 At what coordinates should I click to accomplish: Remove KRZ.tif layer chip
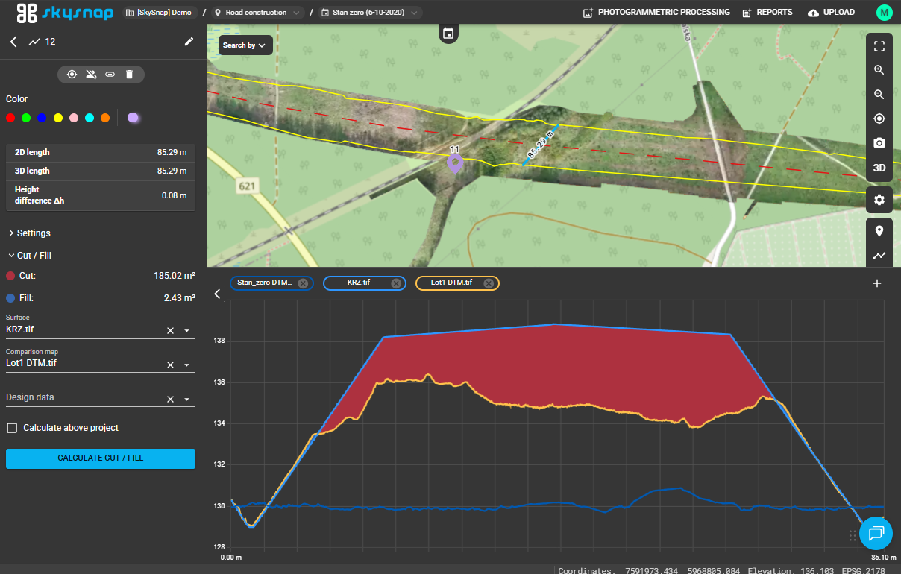(x=395, y=283)
